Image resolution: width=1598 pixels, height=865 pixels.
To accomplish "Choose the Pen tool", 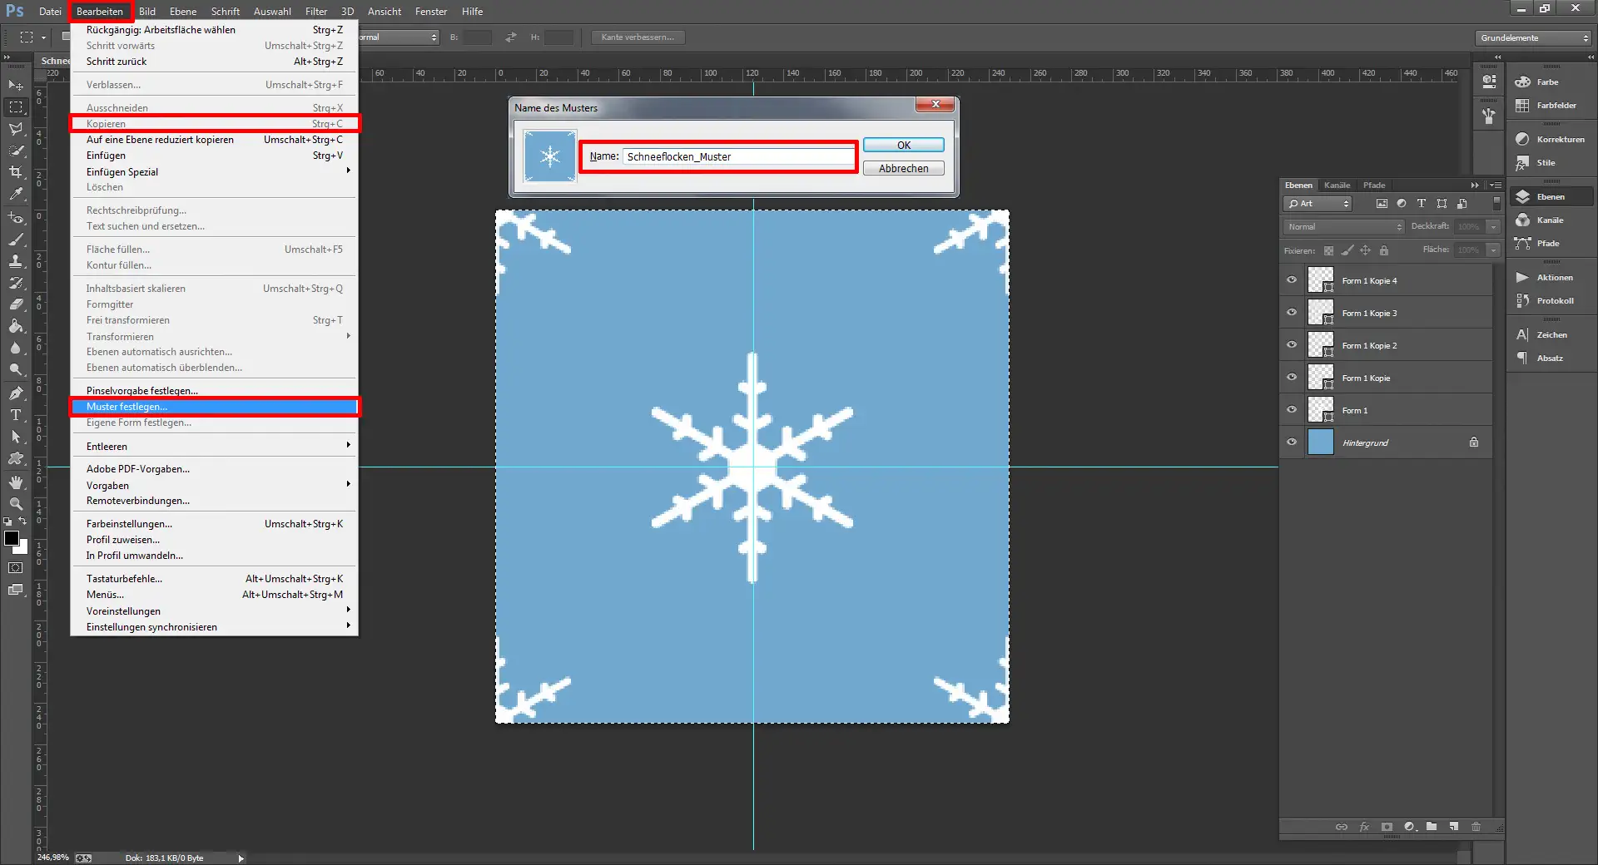I will click(14, 393).
